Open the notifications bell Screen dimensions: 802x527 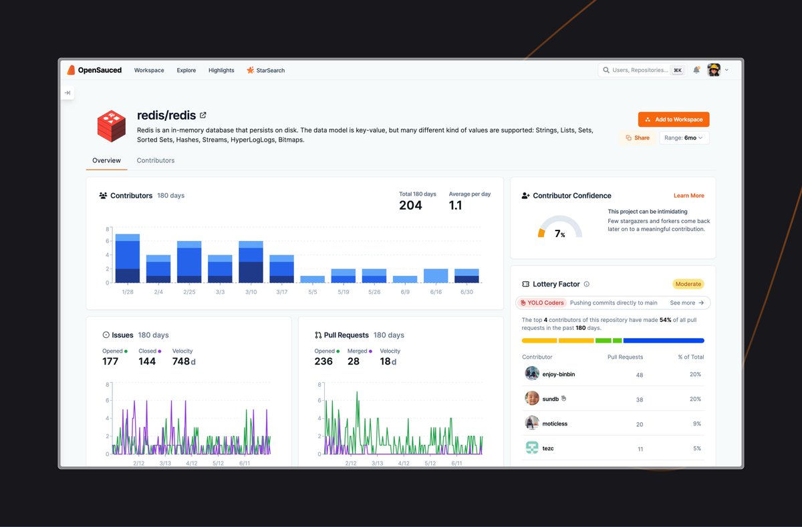(x=696, y=69)
